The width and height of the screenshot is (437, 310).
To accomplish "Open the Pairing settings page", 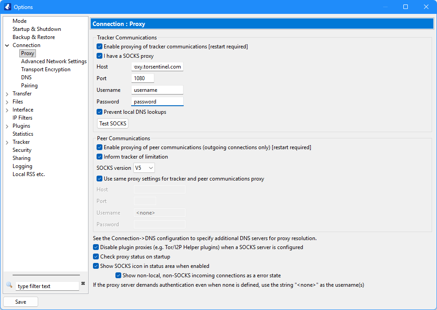I will coord(29,85).
